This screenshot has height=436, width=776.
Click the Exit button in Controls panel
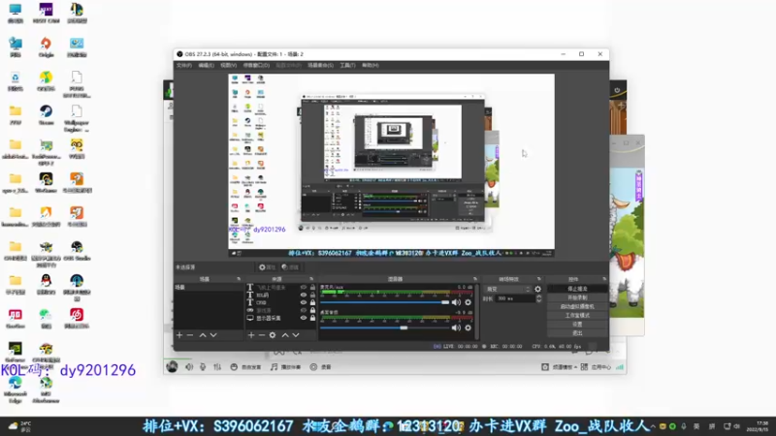pyautogui.click(x=577, y=333)
